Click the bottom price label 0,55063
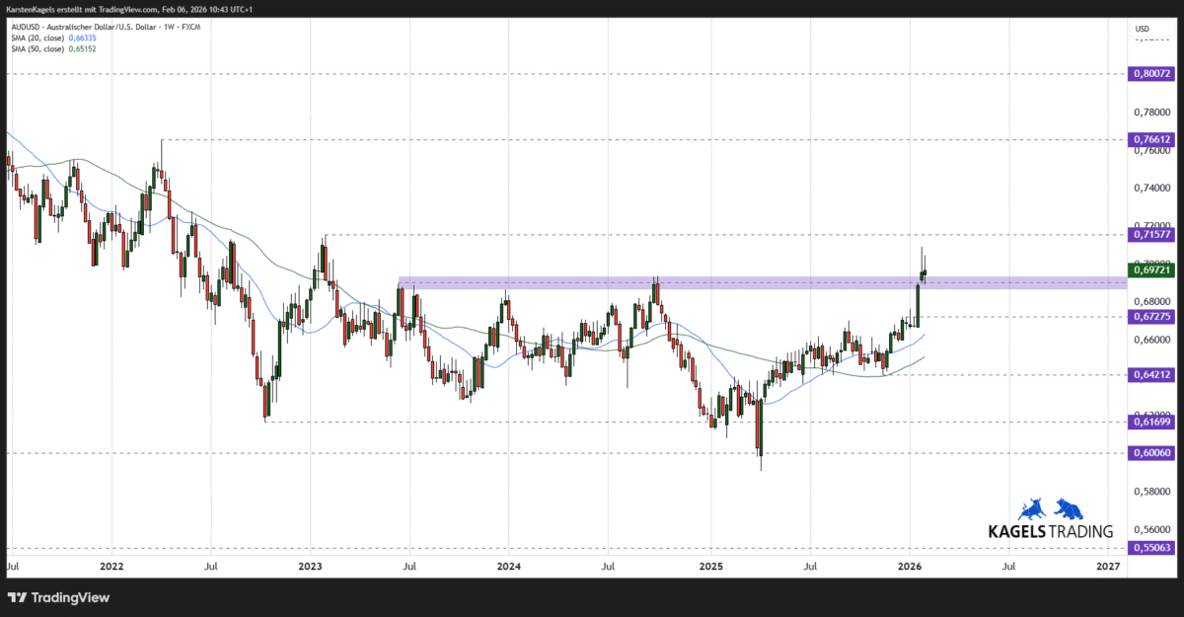The height and width of the screenshot is (617, 1184). pyautogui.click(x=1150, y=549)
